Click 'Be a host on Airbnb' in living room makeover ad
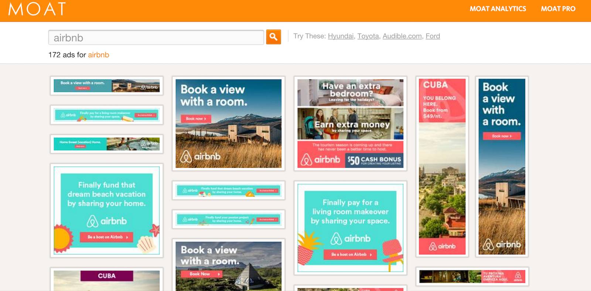 pos(350,254)
